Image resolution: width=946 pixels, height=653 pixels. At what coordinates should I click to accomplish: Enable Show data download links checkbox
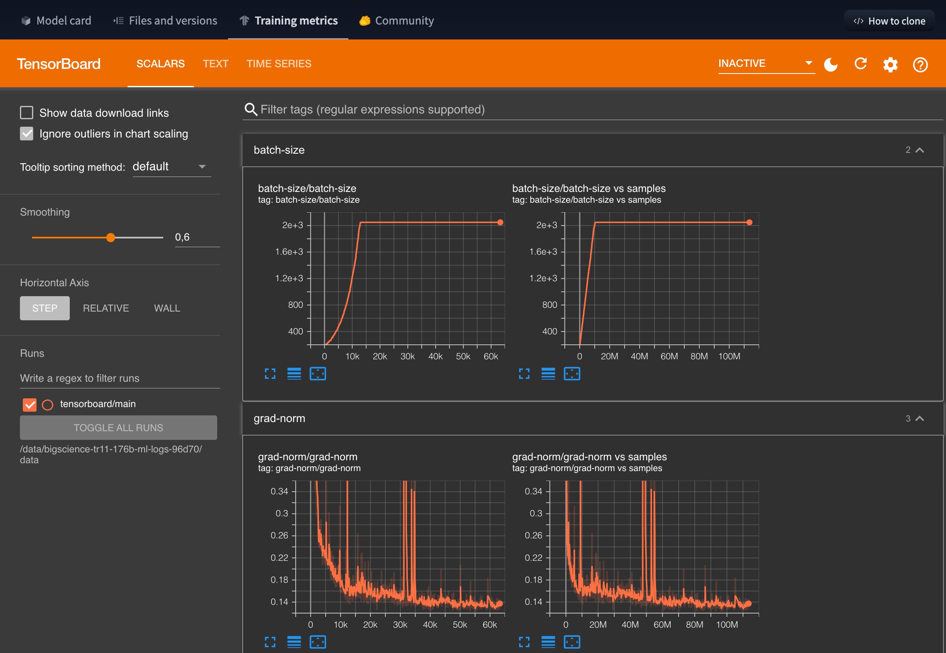(x=27, y=113)
